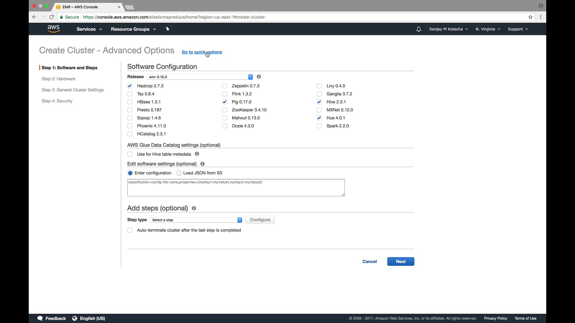575x323 pixels.
Task: Uncheck the Pig 0.17.0 checkbox
Action: click(x=225, y=102)
